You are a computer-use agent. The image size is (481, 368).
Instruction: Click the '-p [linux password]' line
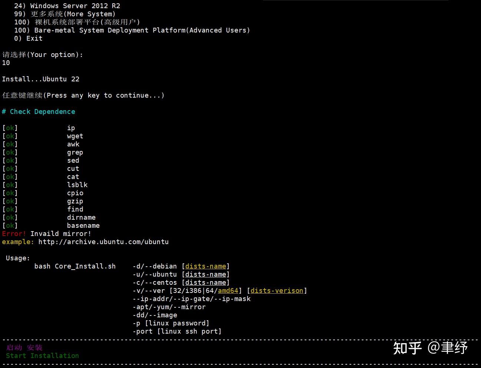tap(171, 323)
